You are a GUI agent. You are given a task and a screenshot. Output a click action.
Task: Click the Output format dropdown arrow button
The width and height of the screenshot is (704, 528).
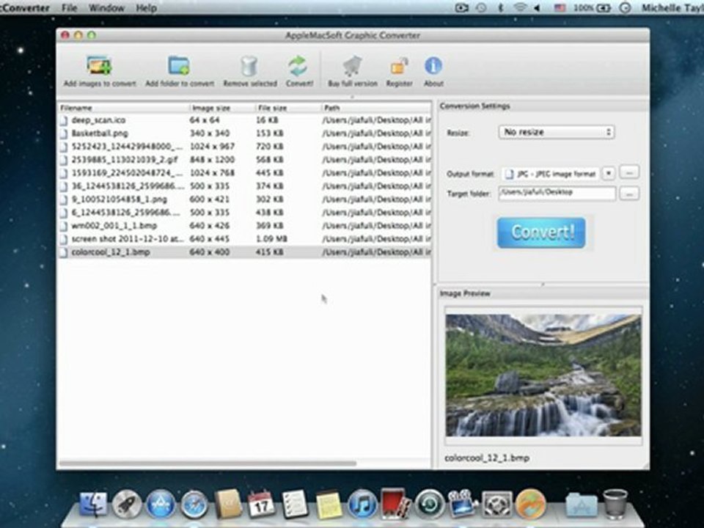click(x=609, y=173)
